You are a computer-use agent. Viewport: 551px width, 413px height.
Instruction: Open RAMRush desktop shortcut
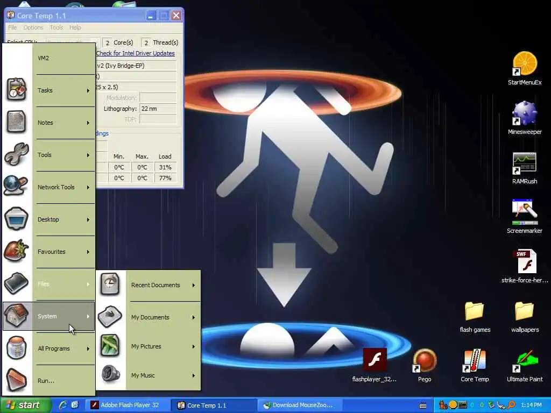[x=525, y=168]
